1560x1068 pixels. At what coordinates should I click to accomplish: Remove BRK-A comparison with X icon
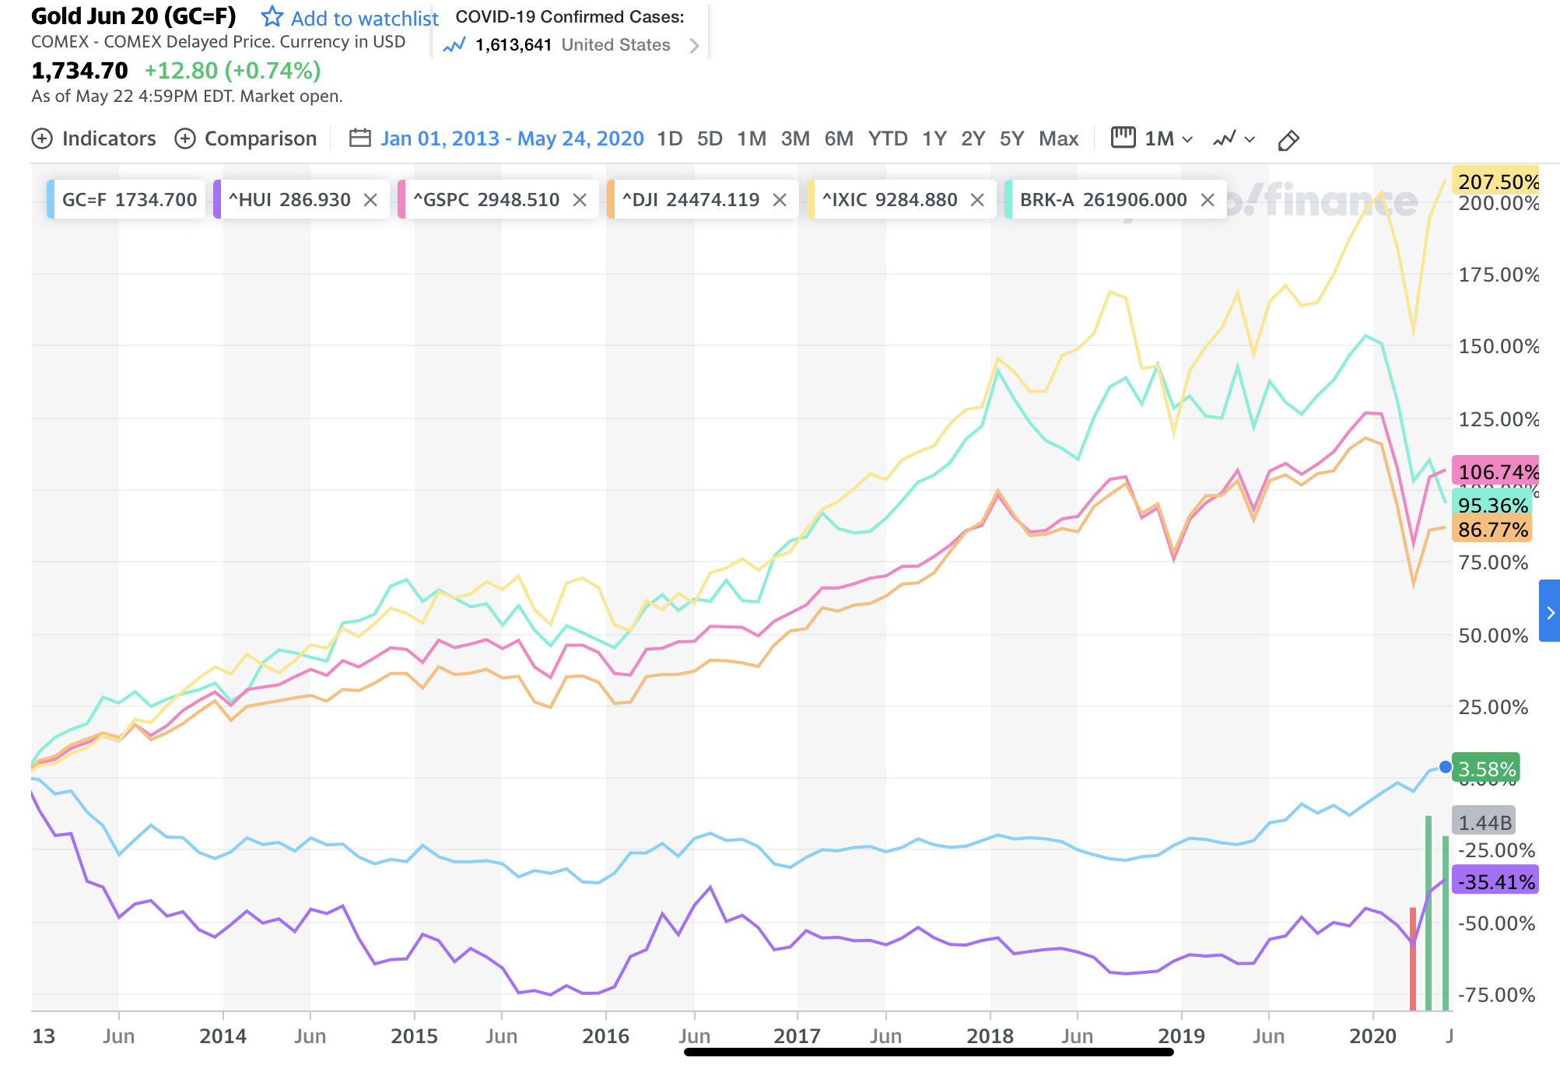[1208, 200]
